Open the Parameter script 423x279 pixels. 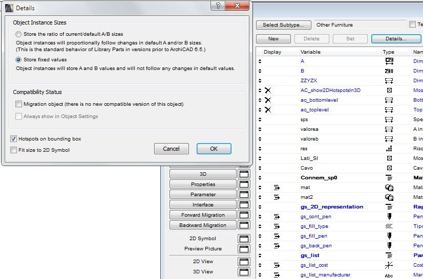click(x=203, y=195)
